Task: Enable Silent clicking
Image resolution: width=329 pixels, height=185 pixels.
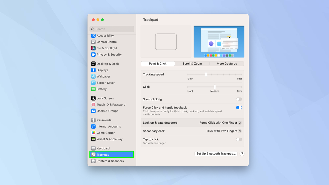Action: 239,99
